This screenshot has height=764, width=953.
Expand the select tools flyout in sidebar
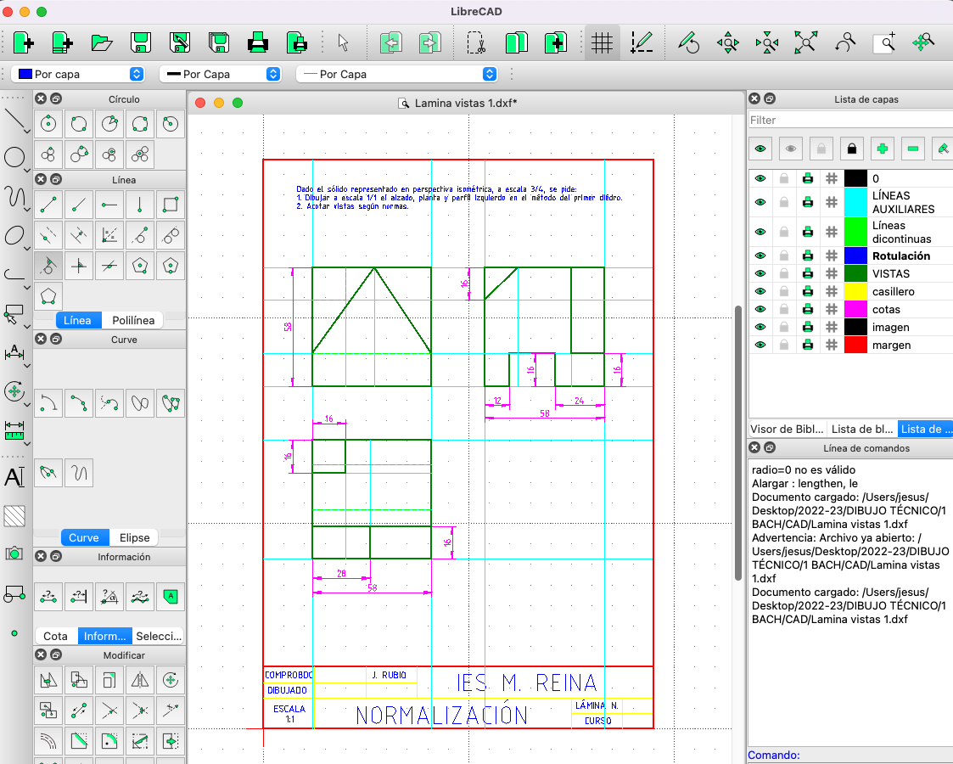(27, 326)
